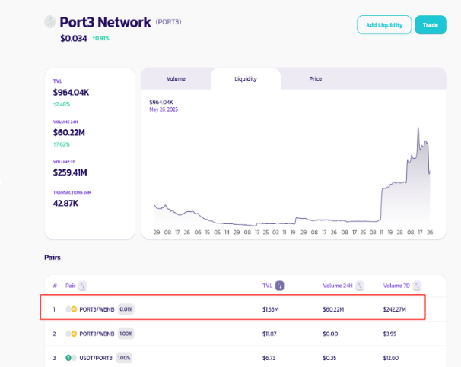Image resolution: width=461 pixels, height=367 pixels.
Task: Open the USDT/PORT3 pair row
Action: [245, 358]
